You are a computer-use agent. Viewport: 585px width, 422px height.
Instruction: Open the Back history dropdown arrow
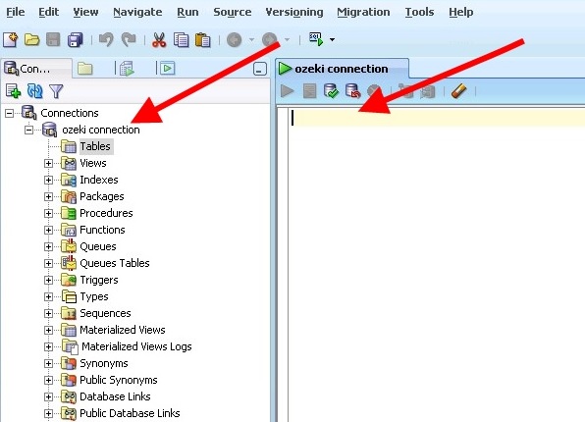[x=252, y=39]
